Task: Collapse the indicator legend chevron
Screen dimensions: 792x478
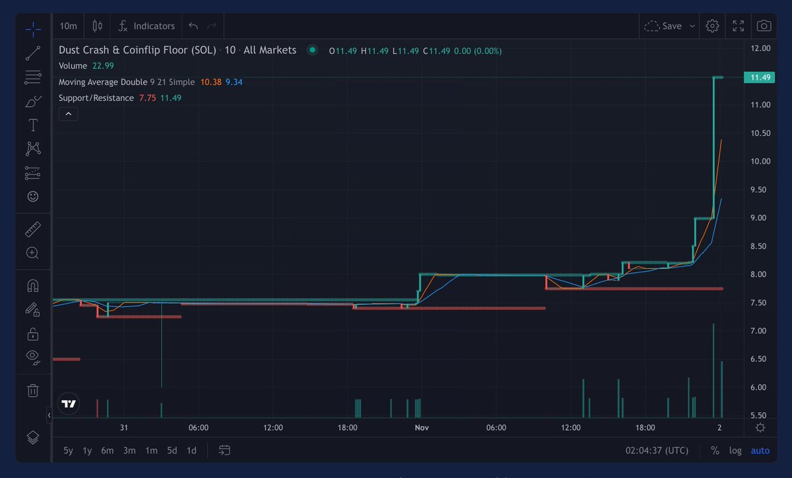Action: coord(69,114)
